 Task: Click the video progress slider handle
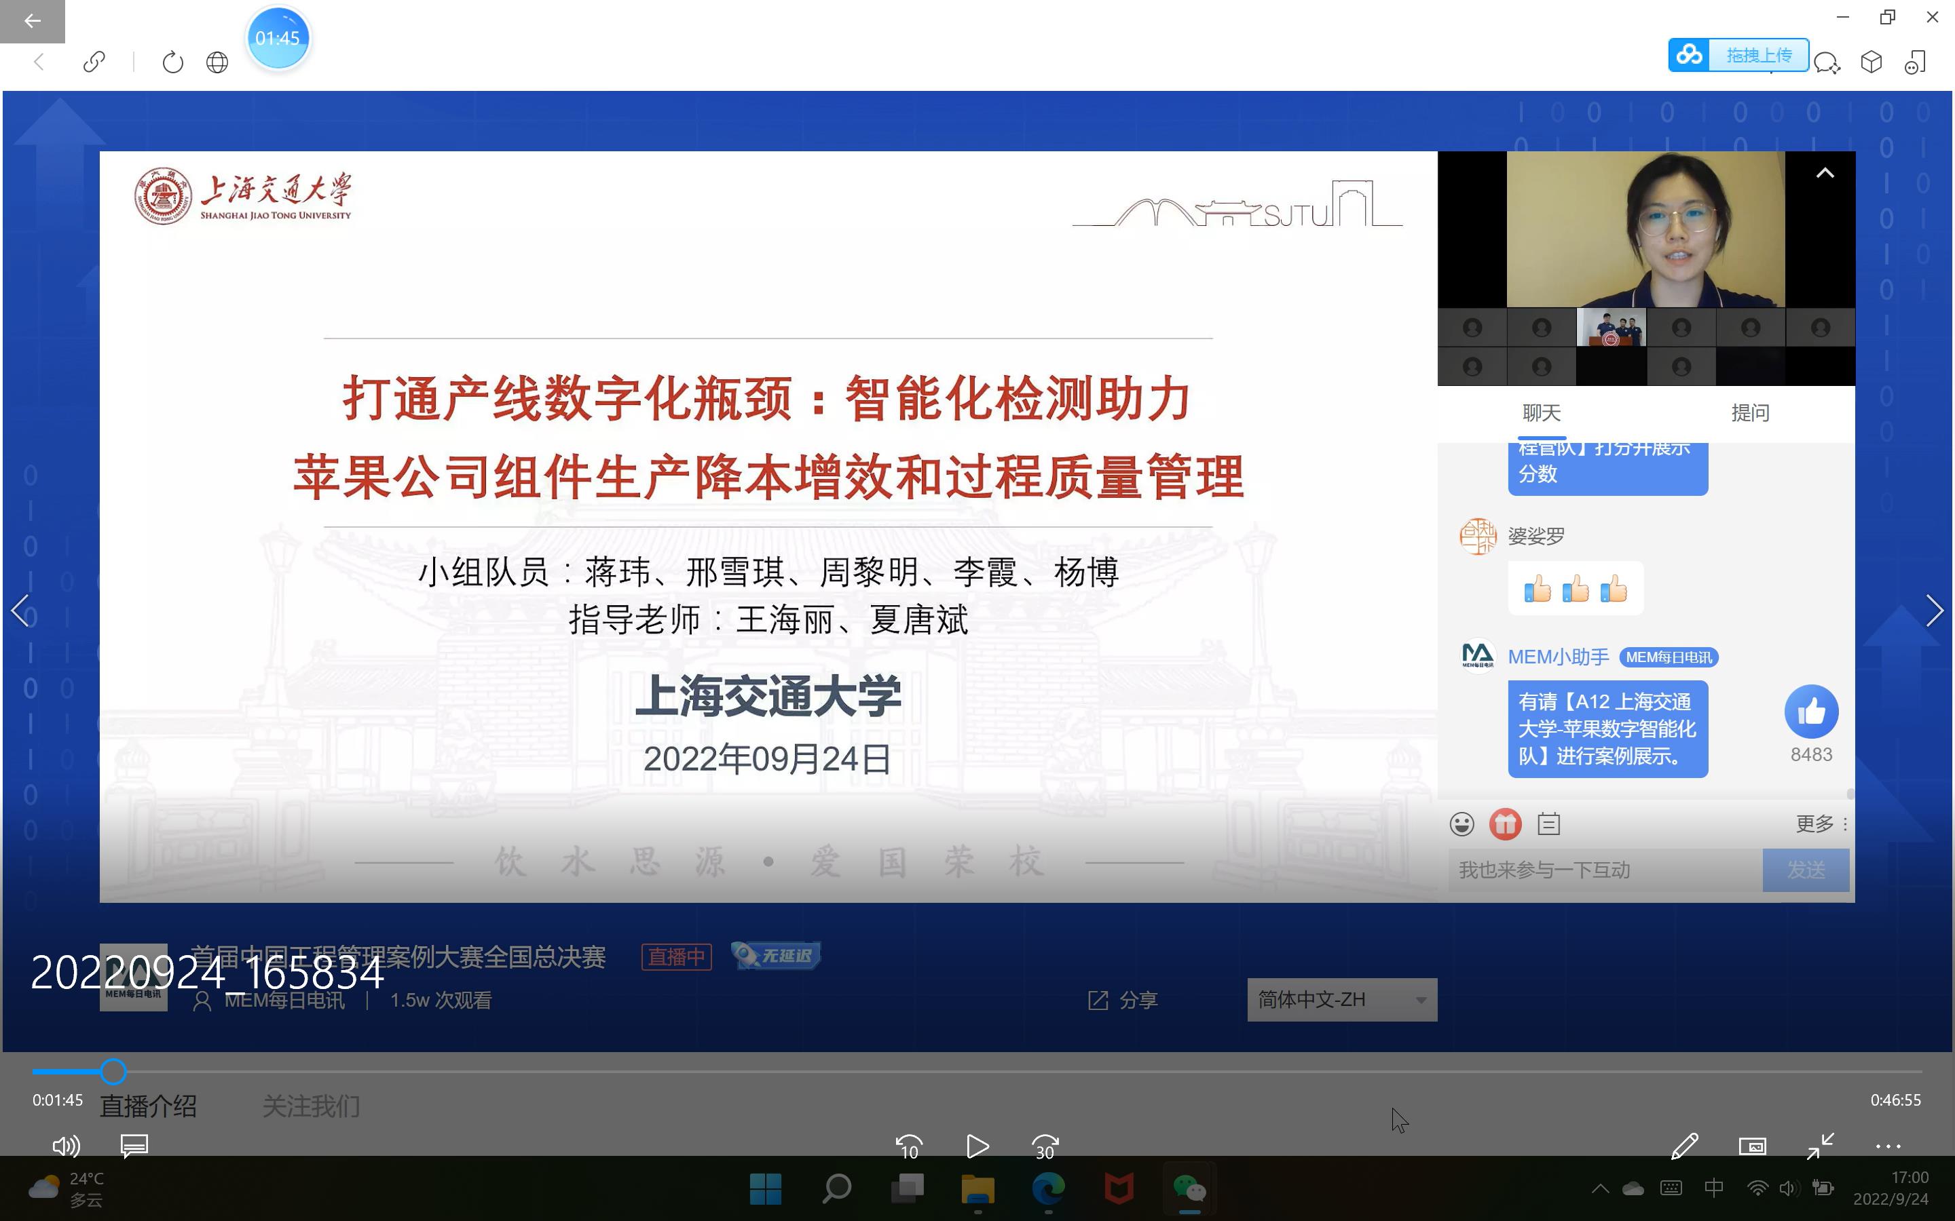[113, 1072]
